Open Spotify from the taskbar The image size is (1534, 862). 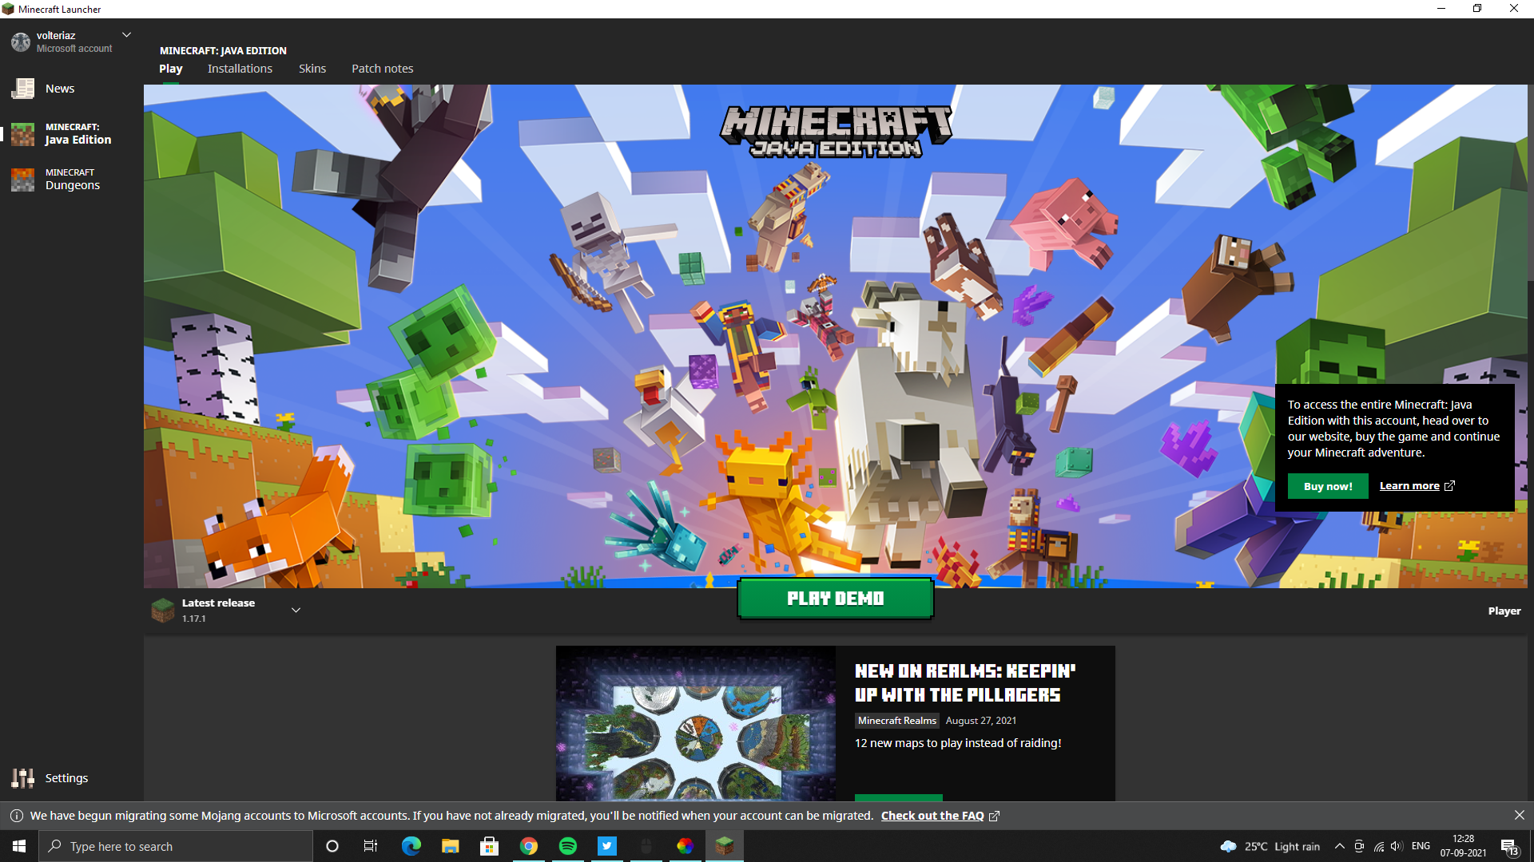(567, 846)
